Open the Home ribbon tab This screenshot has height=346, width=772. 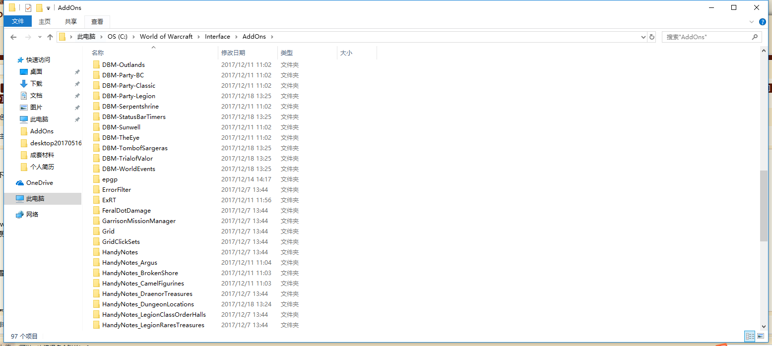point(45,21)
